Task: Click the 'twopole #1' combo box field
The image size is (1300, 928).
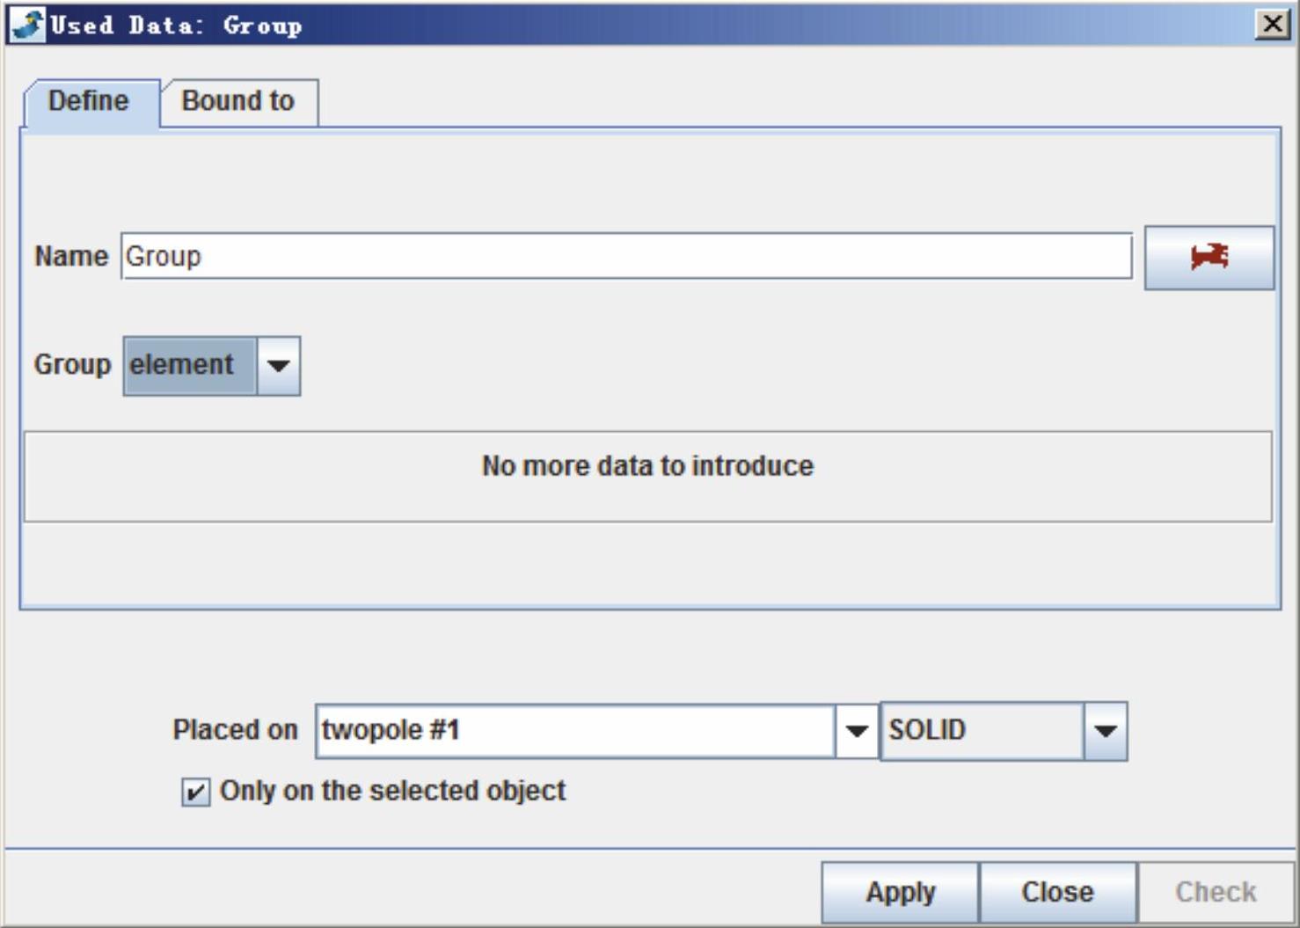Action: pos(573,731)
